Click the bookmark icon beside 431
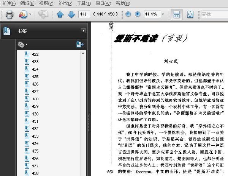The width and height of the screenshot is (228, 176). (x=27, y=121)
